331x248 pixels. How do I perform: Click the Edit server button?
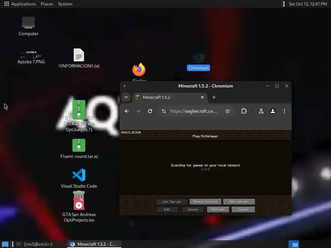(x=167, y=210)
